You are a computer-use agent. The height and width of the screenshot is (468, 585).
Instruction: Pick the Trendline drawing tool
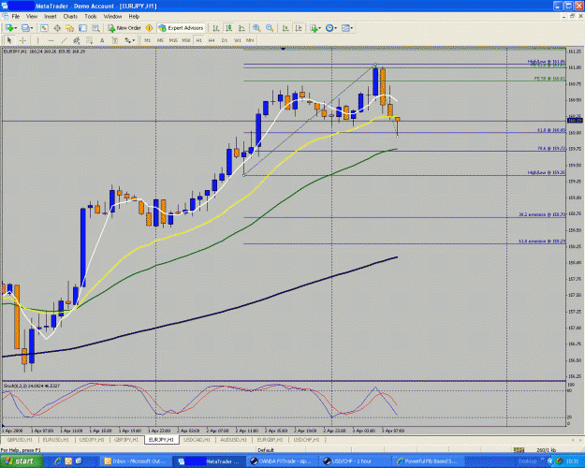click(64, 40)
